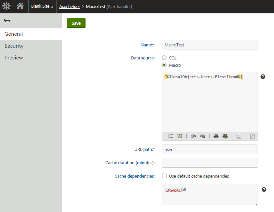The width and height of the screenshot is (274, 212).
Task: Click the green Save button
Action: coord(76,23)
